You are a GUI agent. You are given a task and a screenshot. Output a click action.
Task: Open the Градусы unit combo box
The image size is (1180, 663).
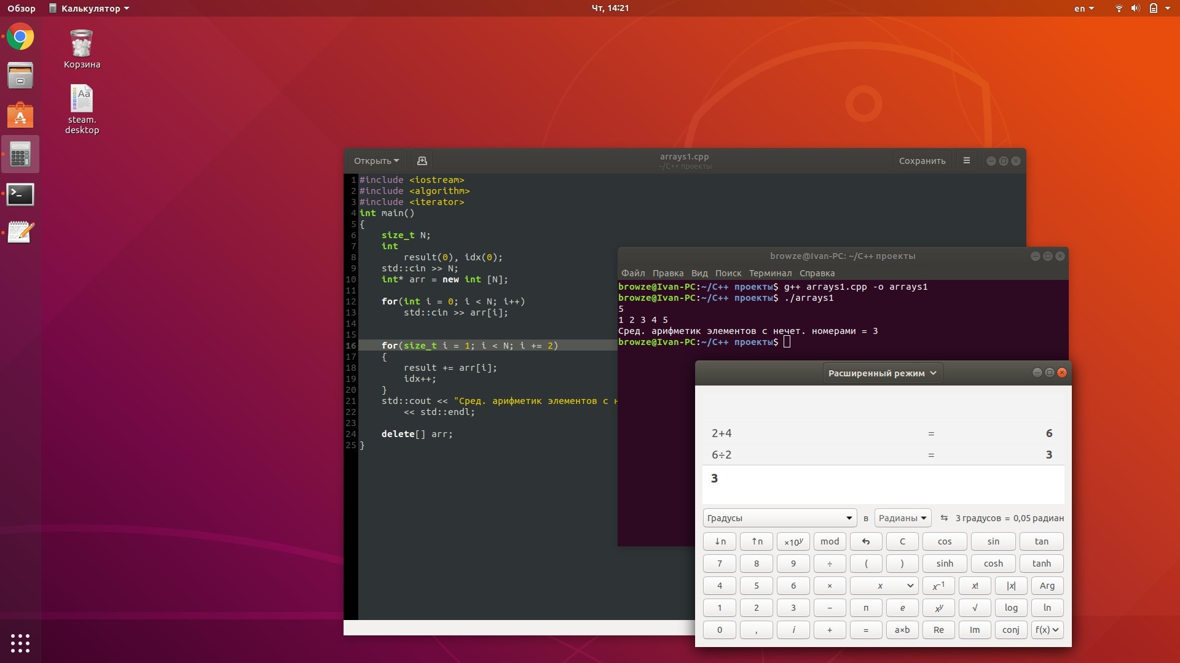(x=779, y=518)
